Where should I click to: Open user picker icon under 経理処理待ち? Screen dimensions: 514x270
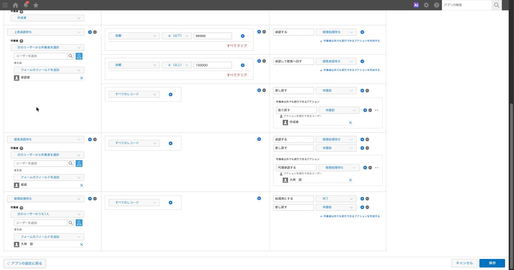click(79, 223)
